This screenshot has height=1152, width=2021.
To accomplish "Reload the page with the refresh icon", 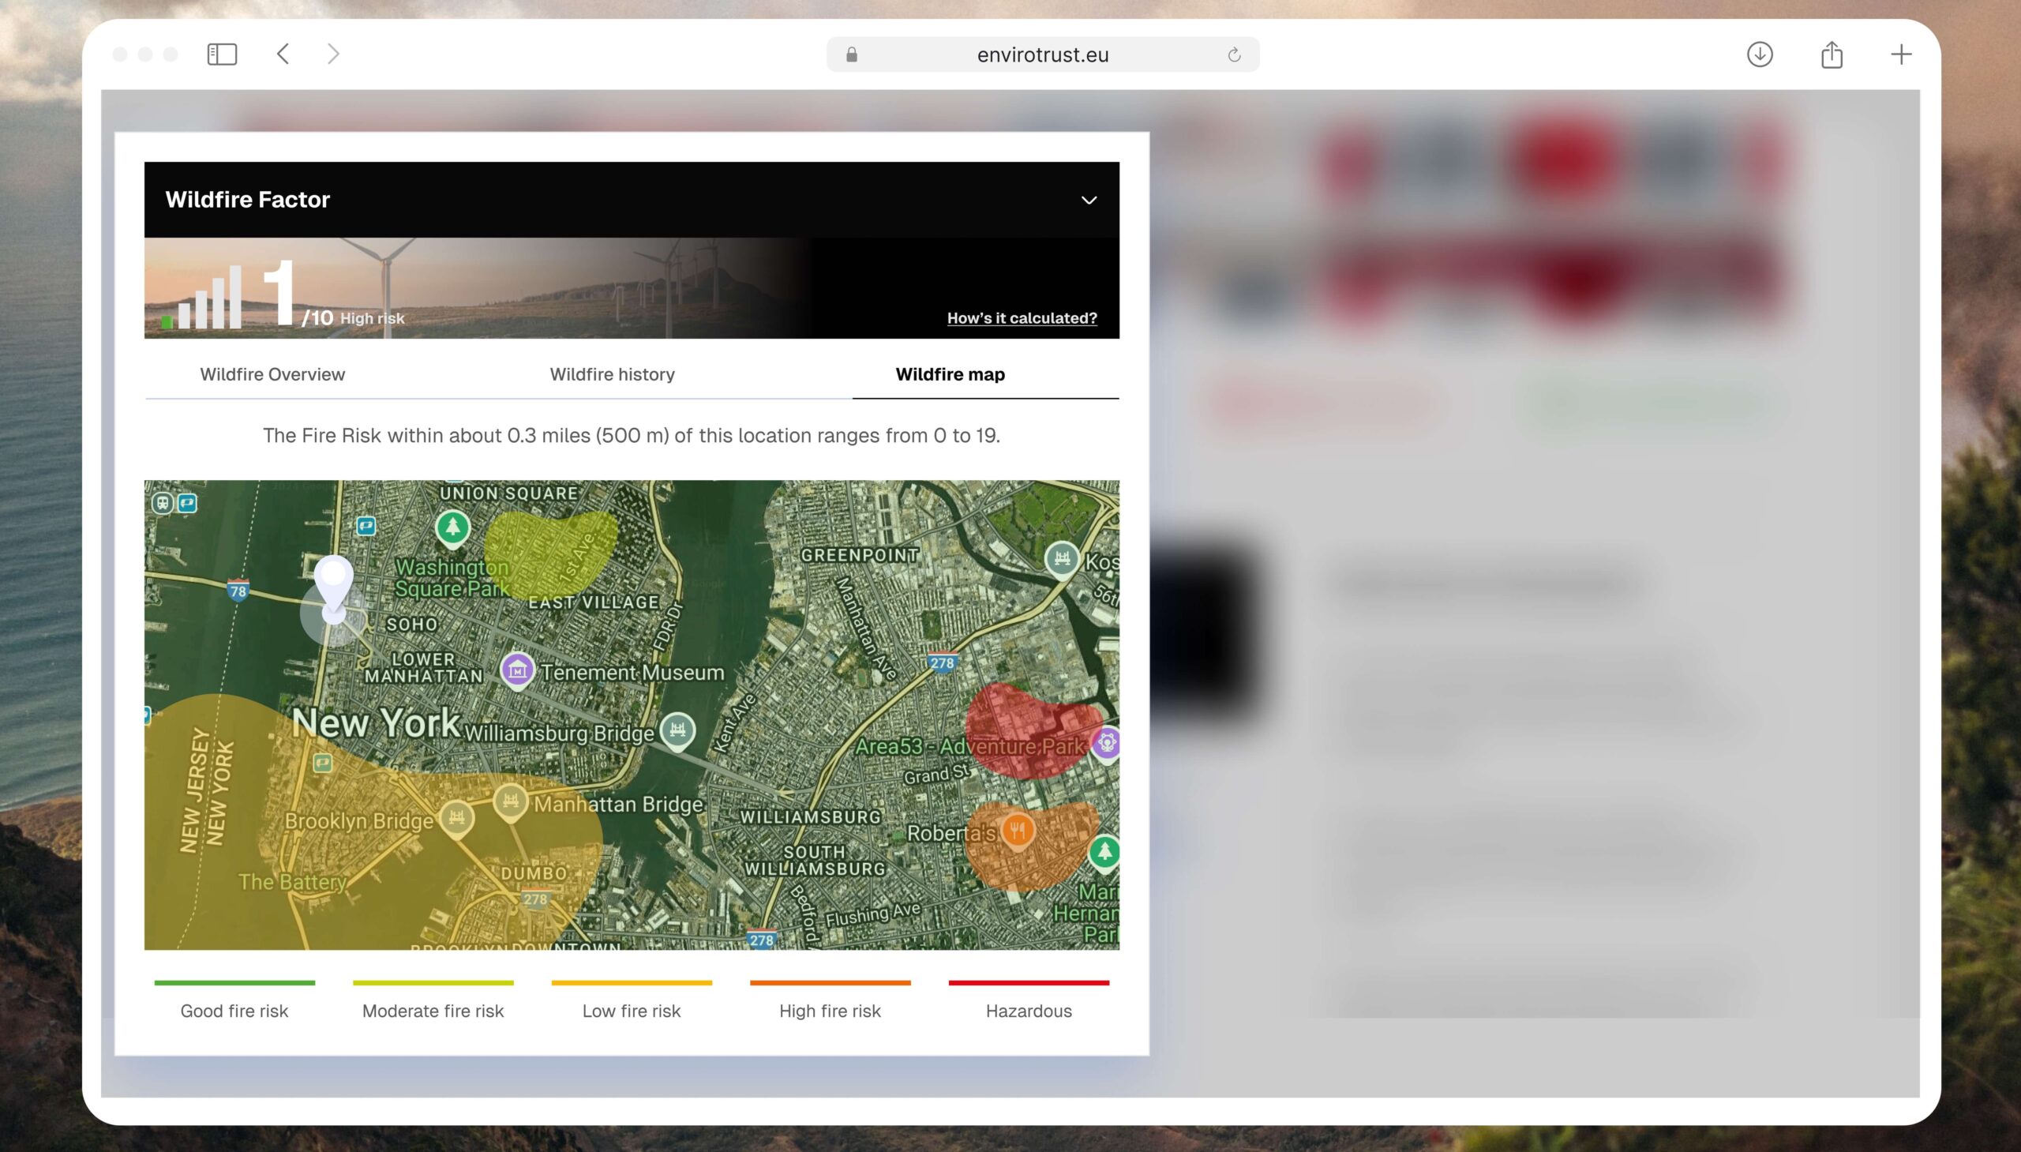I will tap(1233, 54).
